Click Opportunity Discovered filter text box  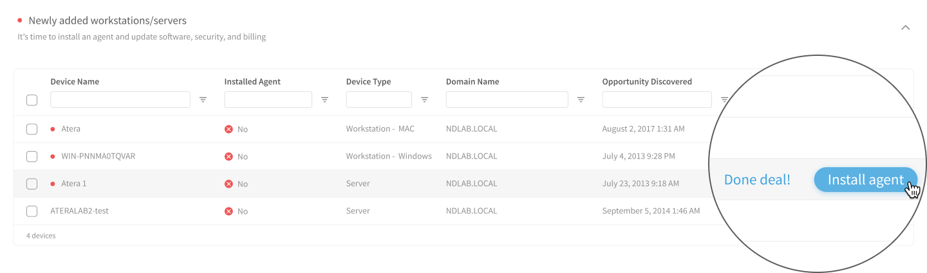(x=657, y=100)
